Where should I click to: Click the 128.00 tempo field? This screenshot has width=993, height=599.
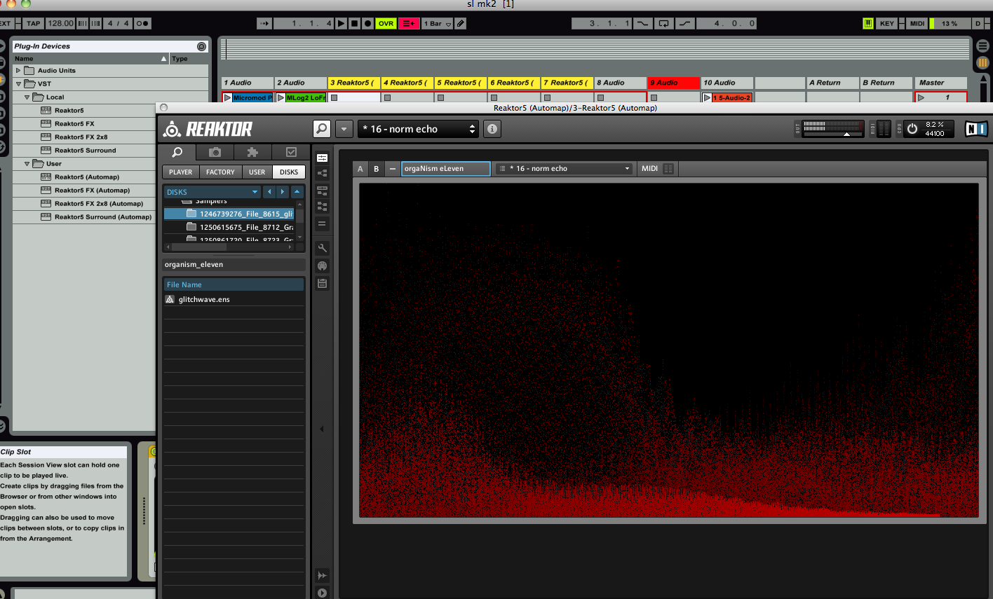tap(60, 23)
